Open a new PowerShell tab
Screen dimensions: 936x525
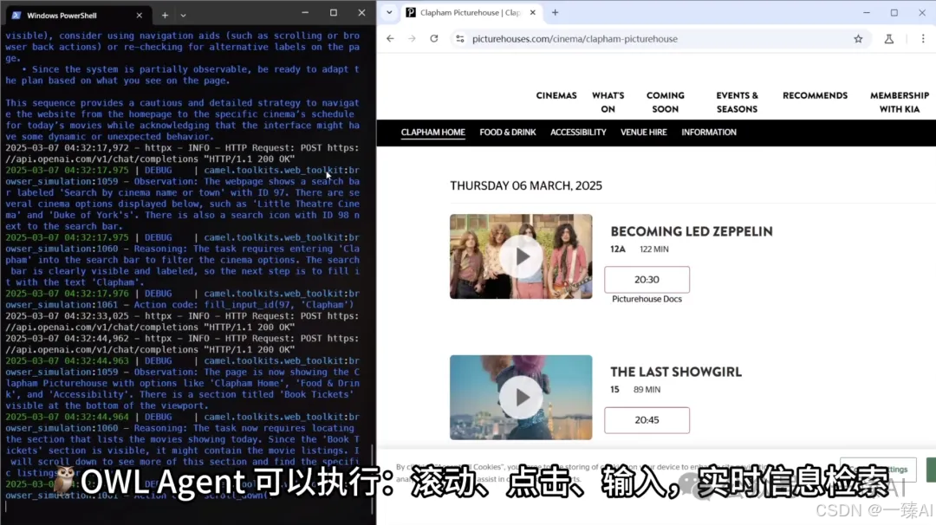click(165, 16)
